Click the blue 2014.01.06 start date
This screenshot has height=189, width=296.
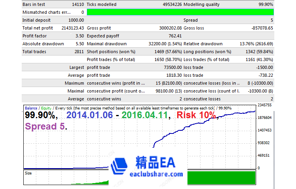[90, 115]
